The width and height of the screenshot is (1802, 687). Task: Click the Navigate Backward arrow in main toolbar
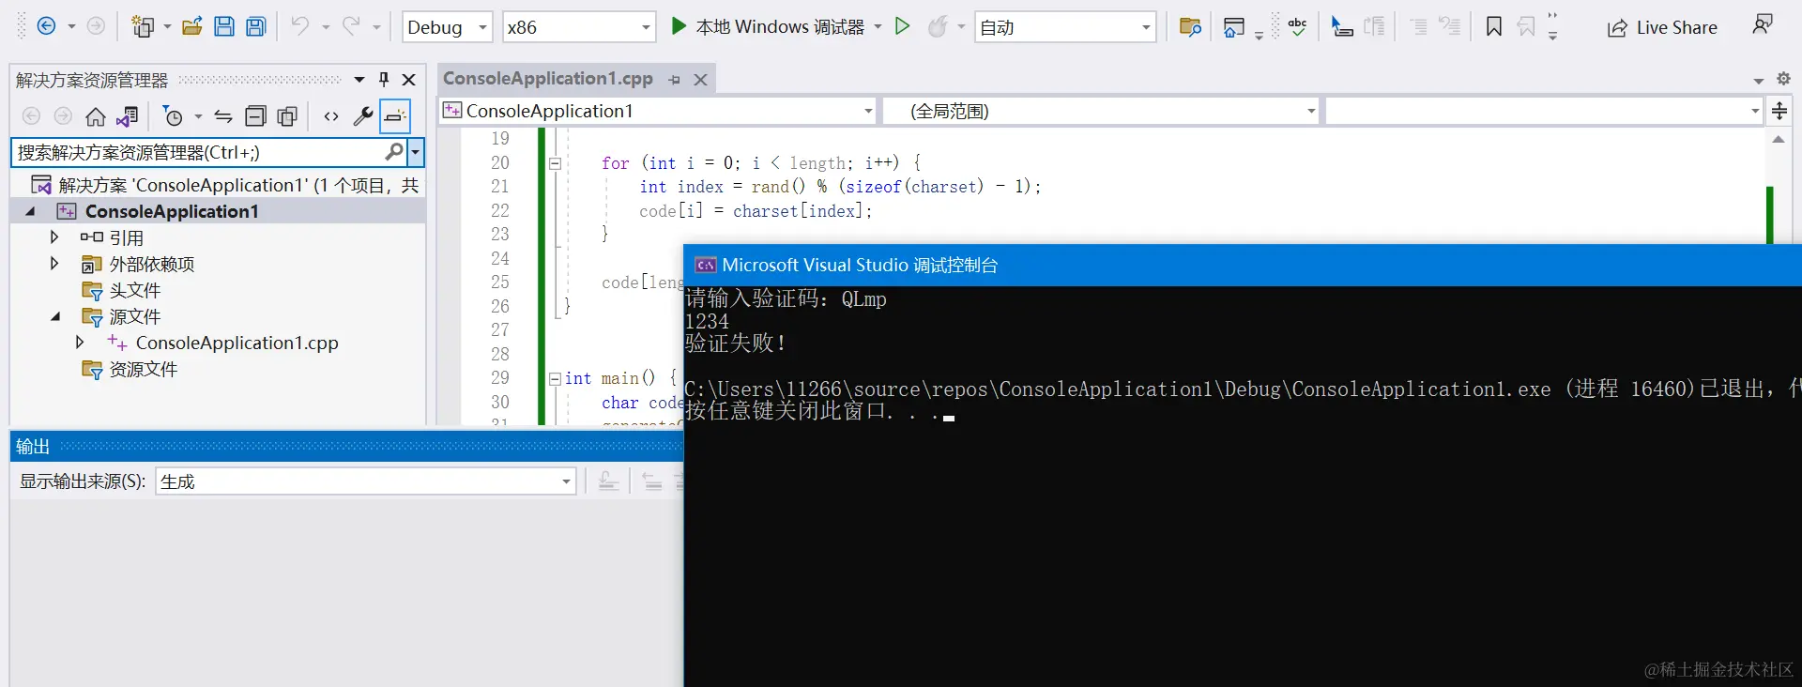(x=46, y=26)
